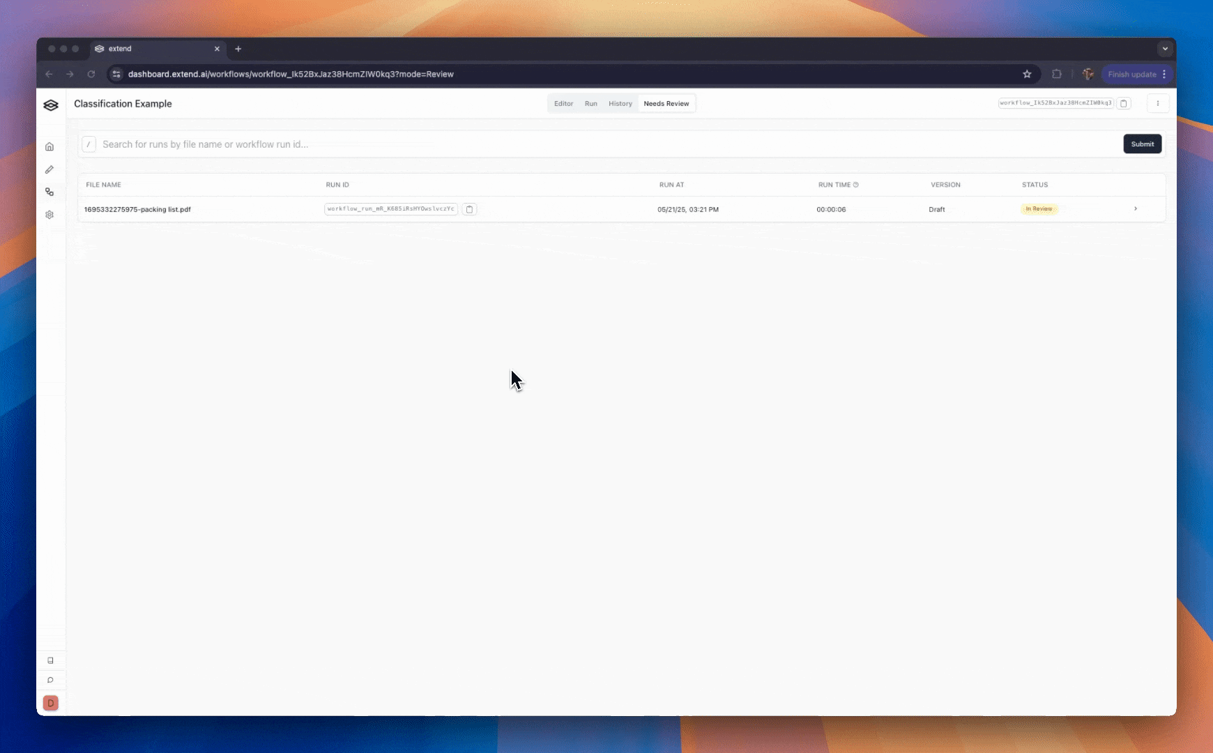Switch to the Editor tab
This screenshot has height=753, width=1213.
tap(563, 103)
